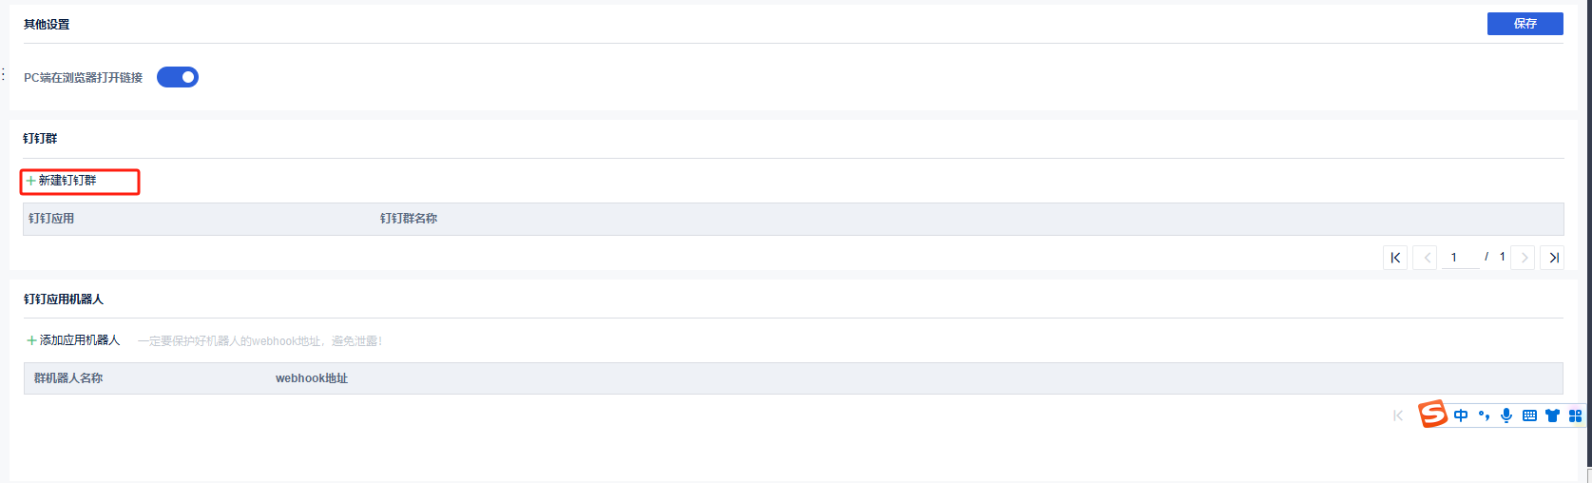Image resolution: width=1592 pixels, height=483 pixels.
Task: Go to previous page of 钉钉群 table
Action: [1425, 258]
